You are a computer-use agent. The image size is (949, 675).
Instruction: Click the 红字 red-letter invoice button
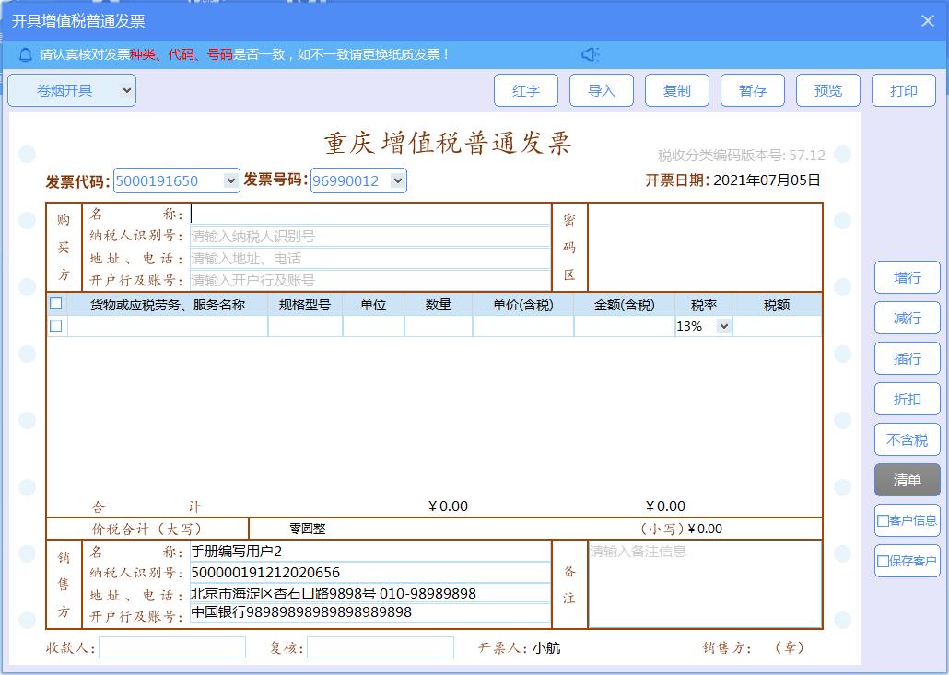coord(525,90)
